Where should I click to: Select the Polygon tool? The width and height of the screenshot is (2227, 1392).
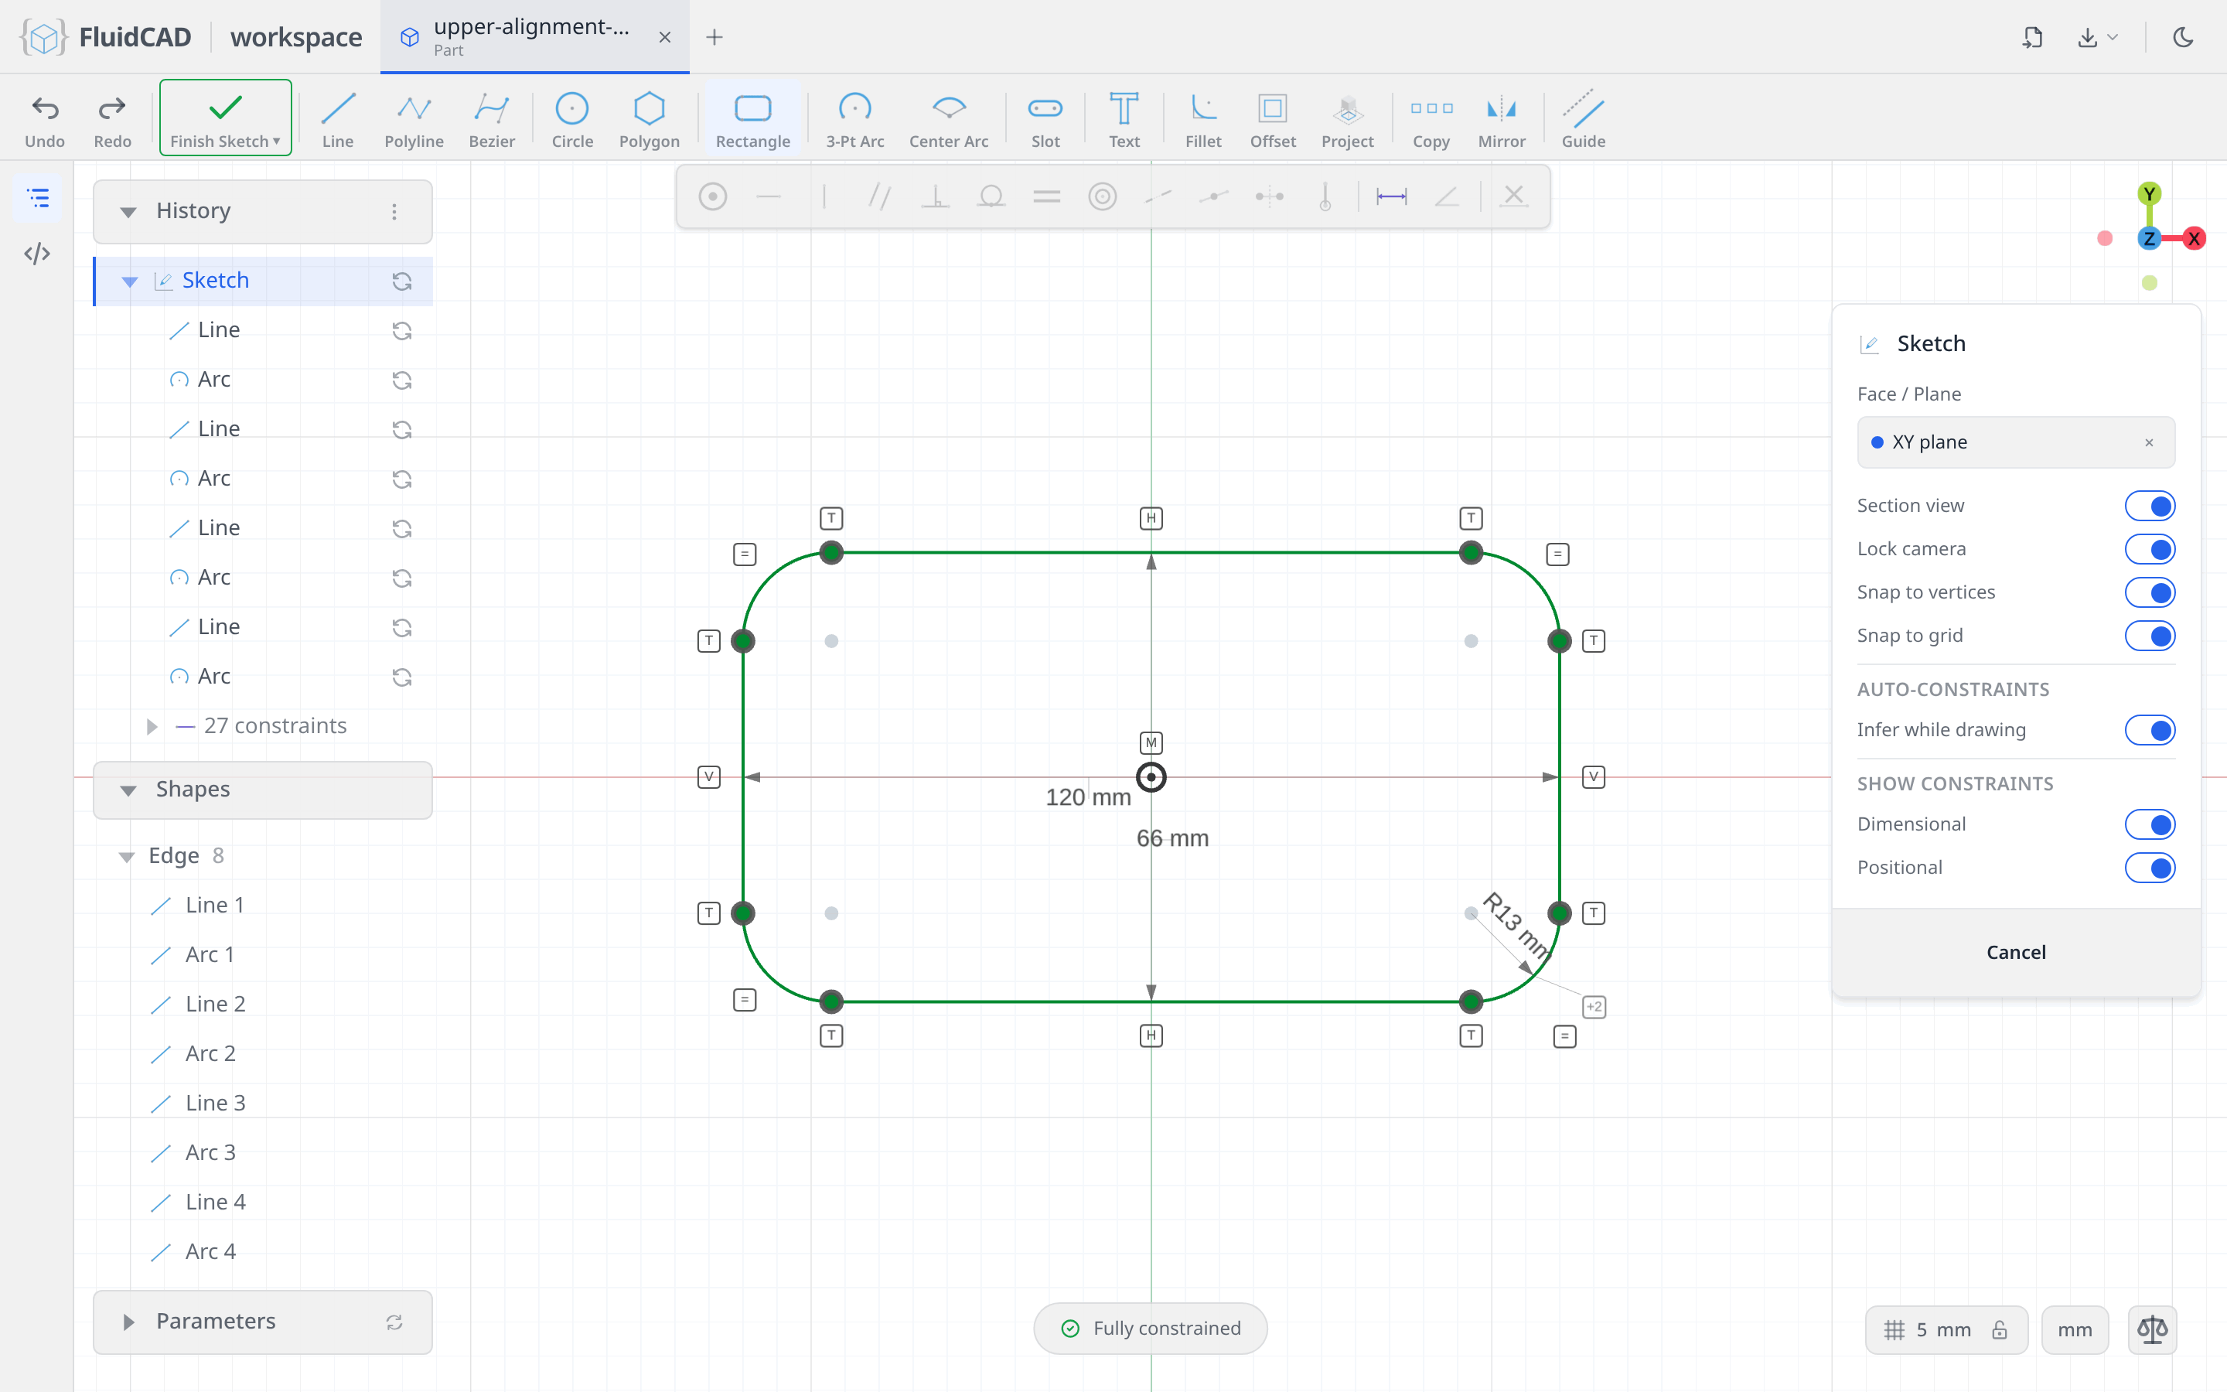(649, 119)
